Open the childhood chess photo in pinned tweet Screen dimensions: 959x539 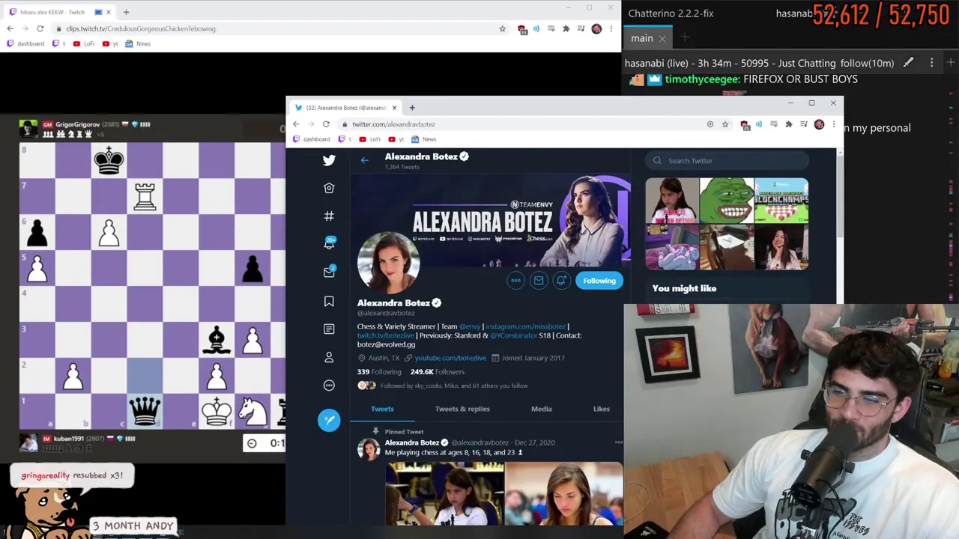(x=444, y=493)
